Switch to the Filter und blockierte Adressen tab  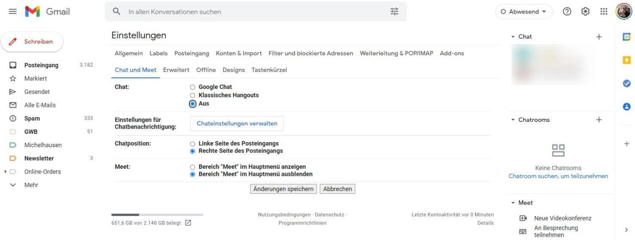coord(311,53)
